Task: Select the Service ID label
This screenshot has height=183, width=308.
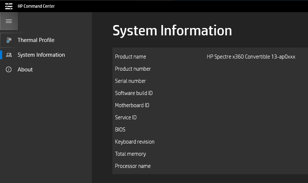Action: [x=126, y=117]
